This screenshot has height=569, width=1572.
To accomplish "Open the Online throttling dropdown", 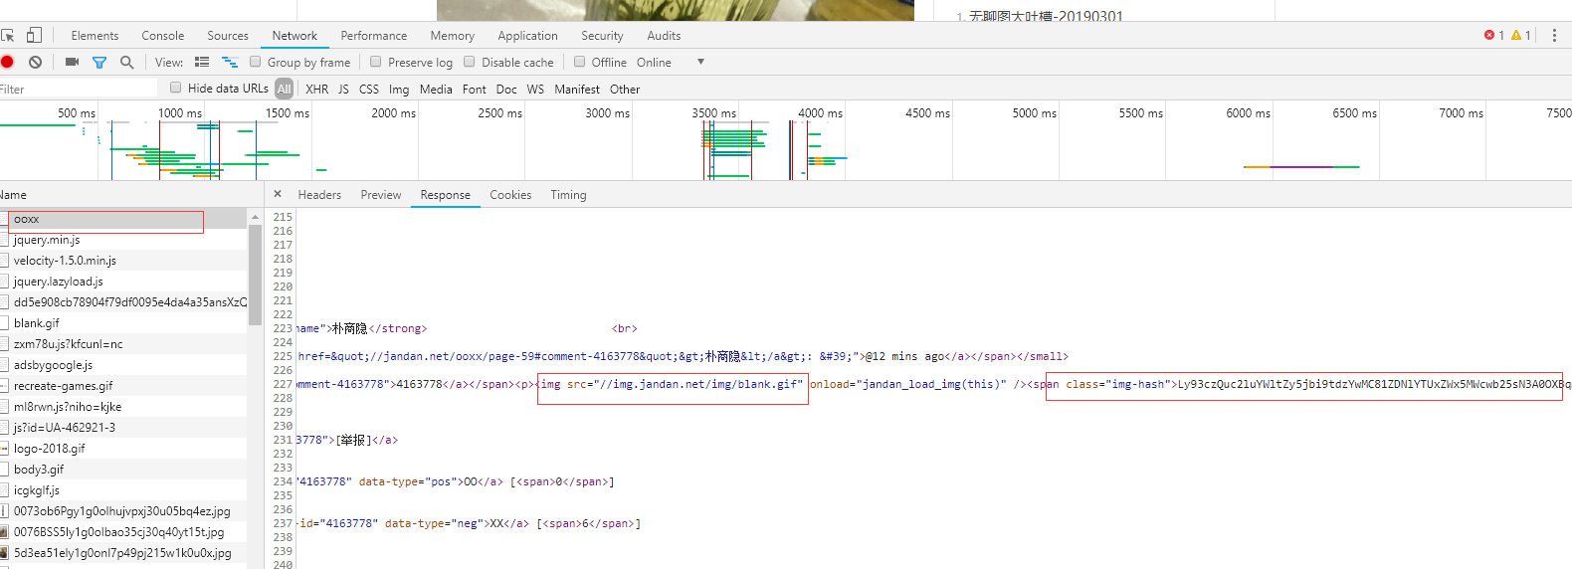I will click(671, 62).
